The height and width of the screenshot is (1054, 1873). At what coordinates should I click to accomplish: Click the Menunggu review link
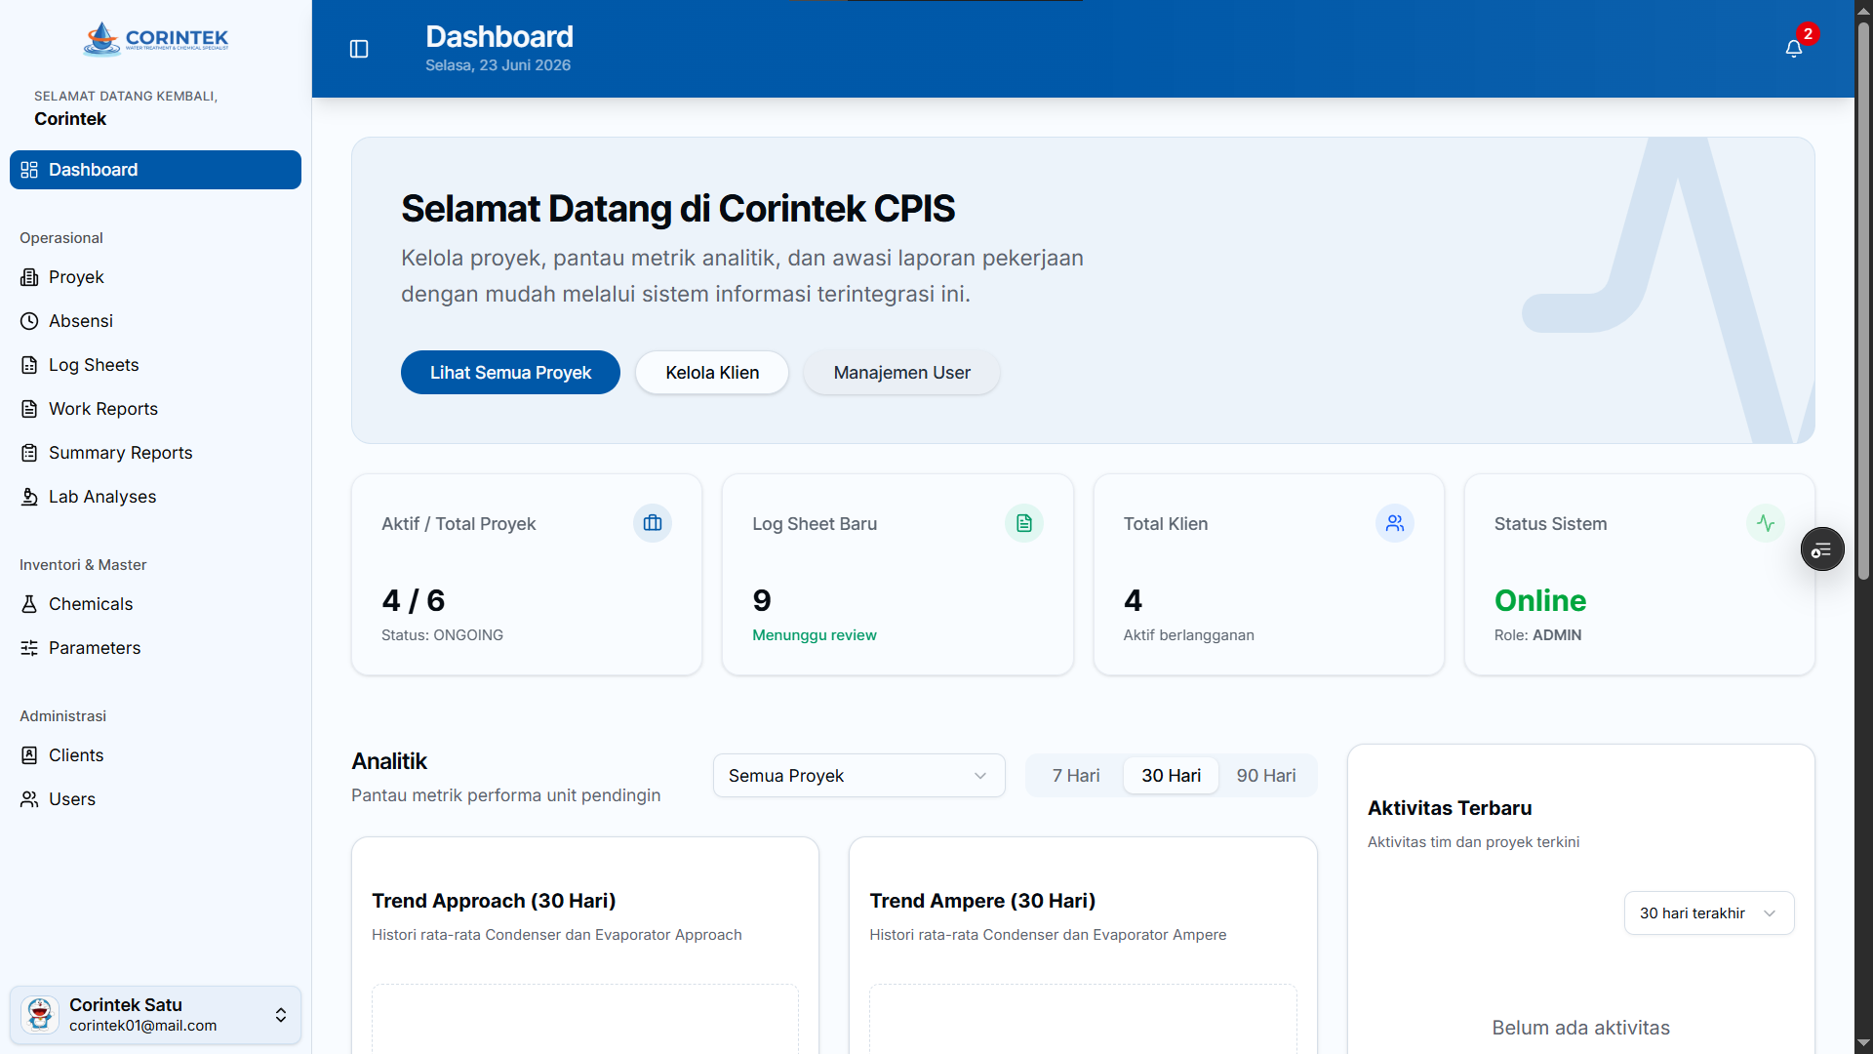pos(815,635)
